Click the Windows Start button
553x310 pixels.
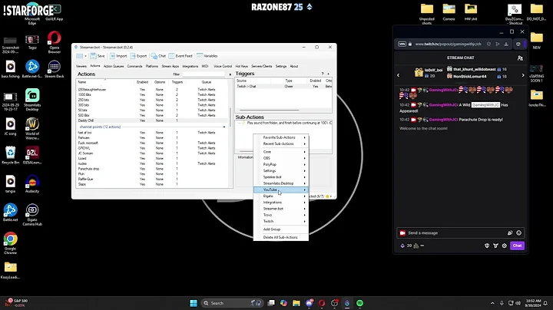click(x=194, y=303)
